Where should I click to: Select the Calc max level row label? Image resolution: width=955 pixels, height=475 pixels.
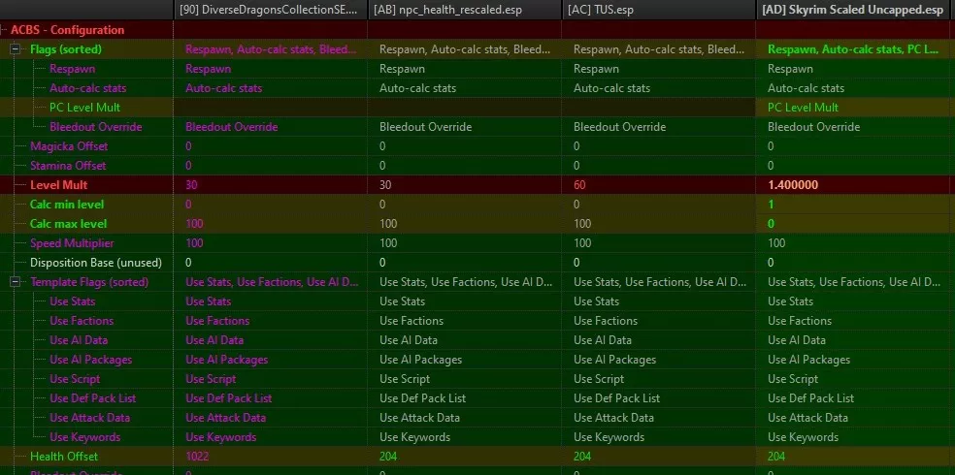(x=68, y=224)
